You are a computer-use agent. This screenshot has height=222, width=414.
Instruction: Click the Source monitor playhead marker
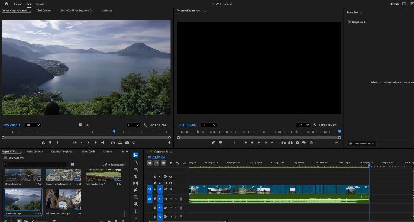coord(114,131)
